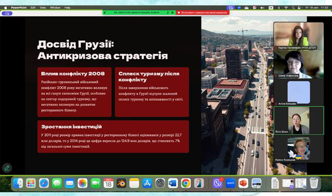The width and height of the screenshot is (332, 196).
Task: Click red stop sharing button
Action: tap(203, 13)
